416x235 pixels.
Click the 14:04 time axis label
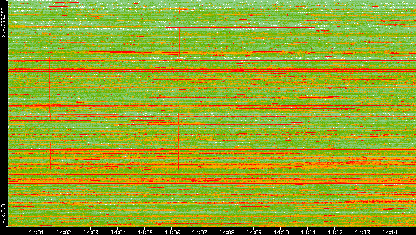click(118, 232)
